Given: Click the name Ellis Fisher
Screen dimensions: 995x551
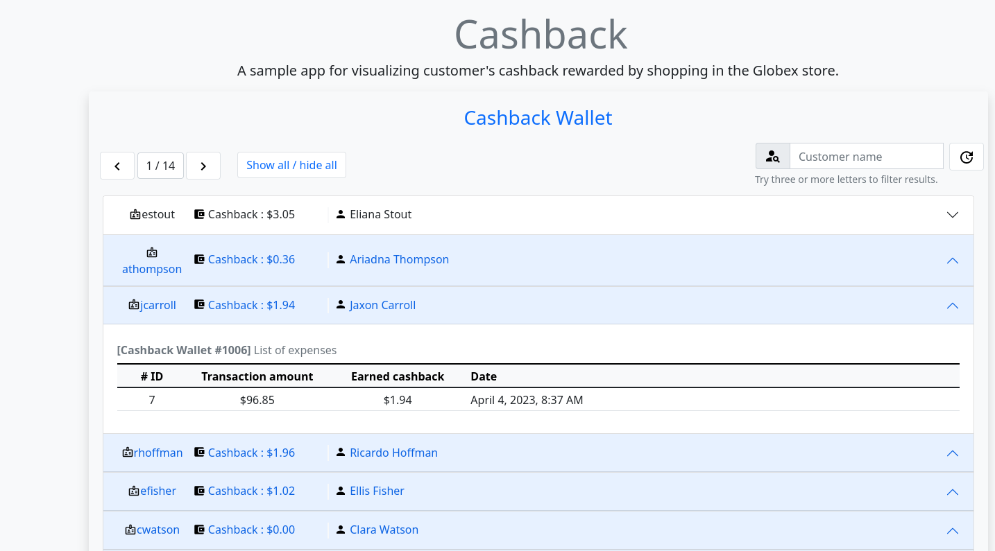Looking at the screenshot, I should click(x=377, y=491).
